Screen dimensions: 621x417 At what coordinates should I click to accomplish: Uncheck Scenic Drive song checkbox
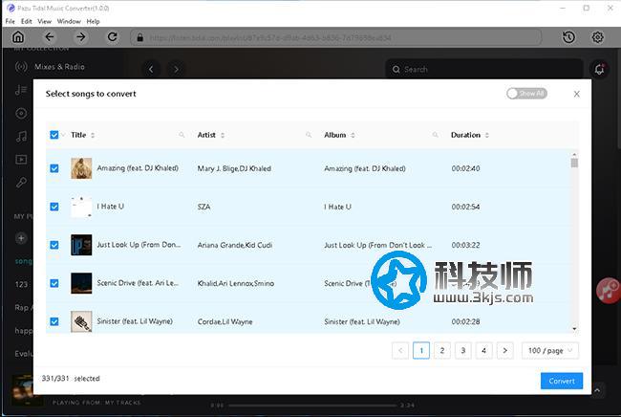click(54, 283)
